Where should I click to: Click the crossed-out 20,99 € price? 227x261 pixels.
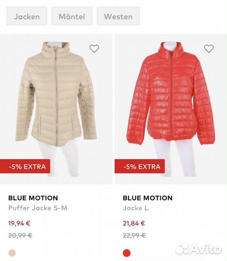[20, 235]
